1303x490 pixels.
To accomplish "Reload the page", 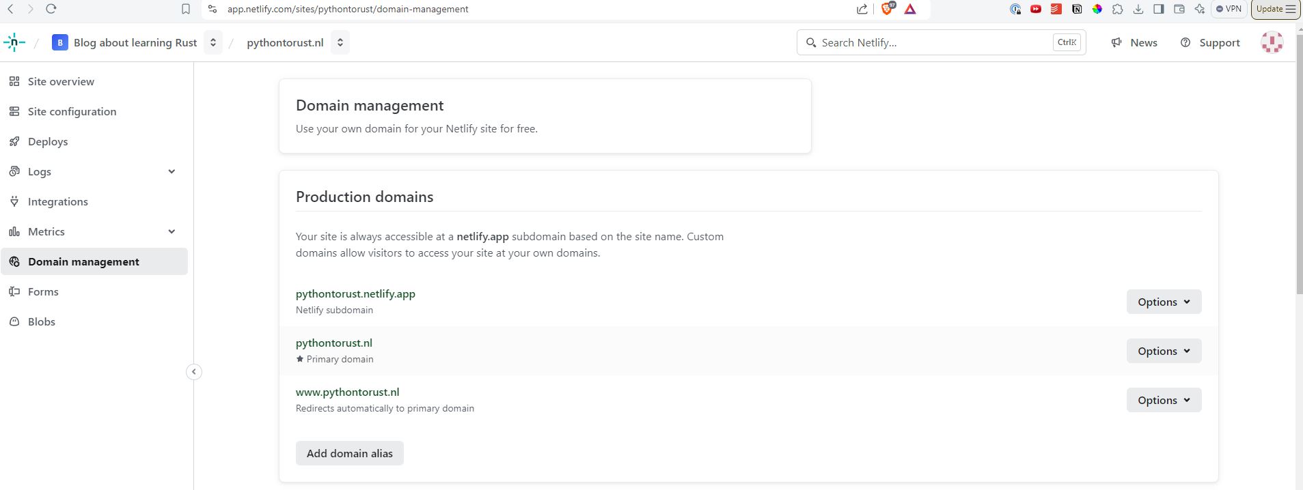I will point(51,9).
